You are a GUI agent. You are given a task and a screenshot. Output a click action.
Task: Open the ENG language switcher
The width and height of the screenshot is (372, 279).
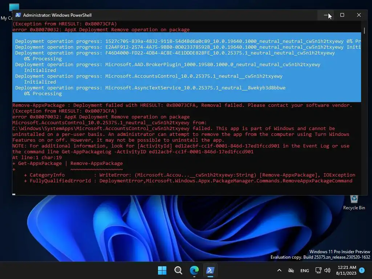pos(305,270)
